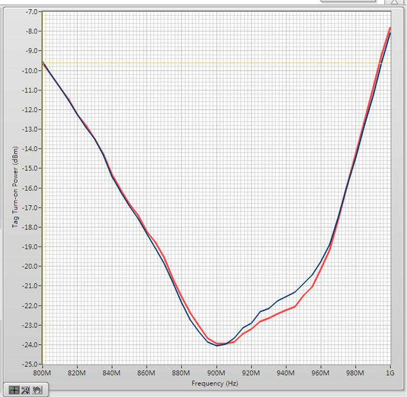
Task: Click the -7.0 y-axis maximum label
Action: point(32,11)
